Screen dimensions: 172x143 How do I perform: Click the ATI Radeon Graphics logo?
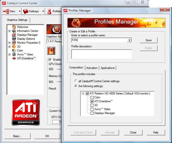coord(26,113)
